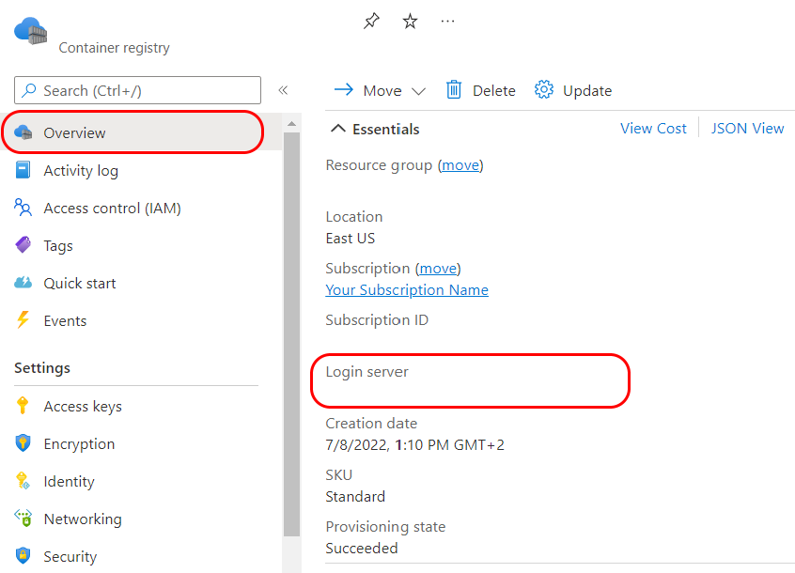795x573 pixels.
Task: Select the Networking globe icon
Action: (26, 519)
